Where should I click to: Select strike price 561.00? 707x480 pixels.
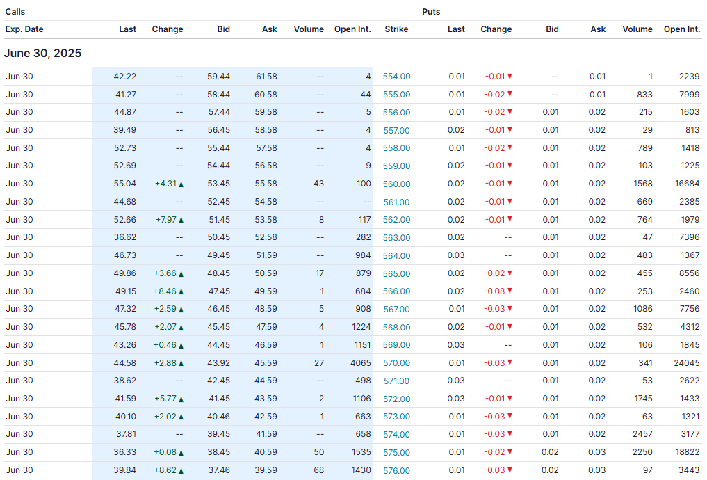[396, 202]
